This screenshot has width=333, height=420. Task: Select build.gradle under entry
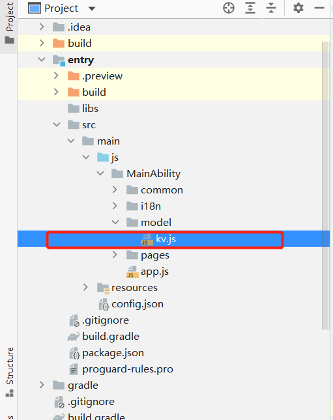point(111,337)
